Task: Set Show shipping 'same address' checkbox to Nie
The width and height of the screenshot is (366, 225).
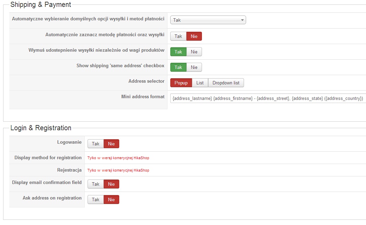Action: [194, 67]
